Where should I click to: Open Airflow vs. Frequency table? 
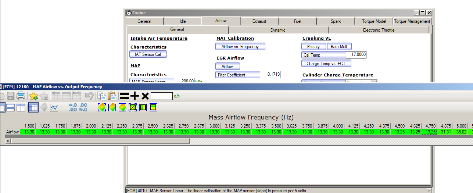click(x=240, y=46)
